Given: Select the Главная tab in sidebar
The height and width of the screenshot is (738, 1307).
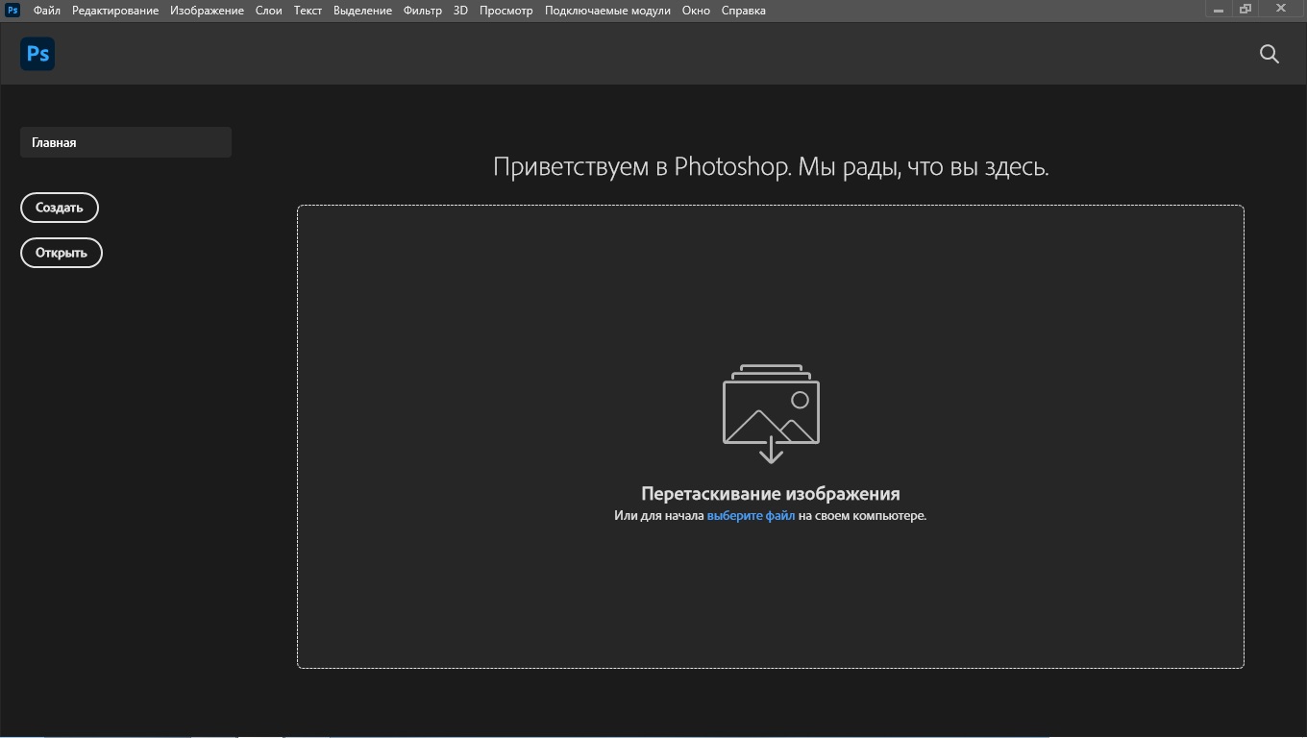Looking at the screenshot, I should click(126, 142).
